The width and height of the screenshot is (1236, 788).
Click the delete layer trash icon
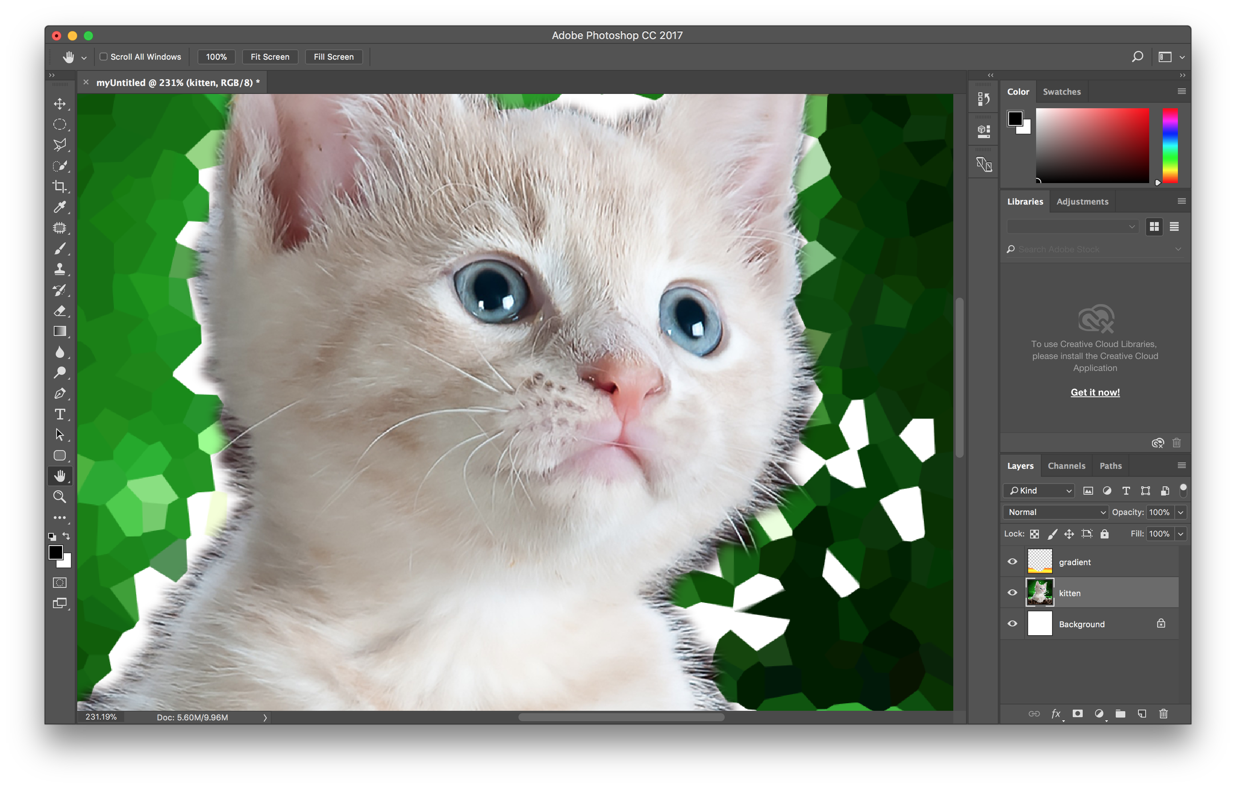pos(1163,714)
